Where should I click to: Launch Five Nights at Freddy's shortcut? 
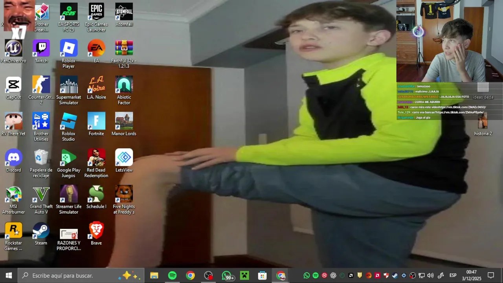(124, 200)
